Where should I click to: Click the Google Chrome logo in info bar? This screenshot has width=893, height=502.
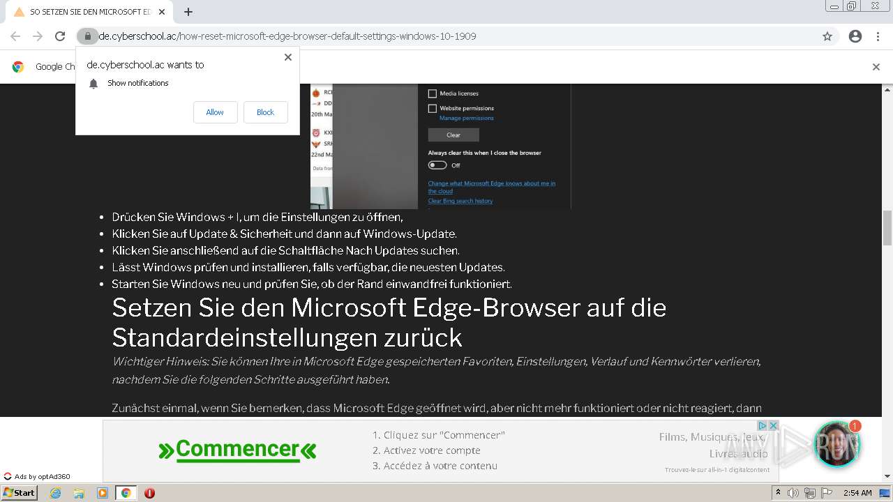point(18,67)
